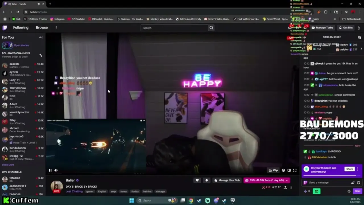Expand the 35% off Gift Subs dropdown
The height and width of the screenshot is (205, 364).
(266, 180)
